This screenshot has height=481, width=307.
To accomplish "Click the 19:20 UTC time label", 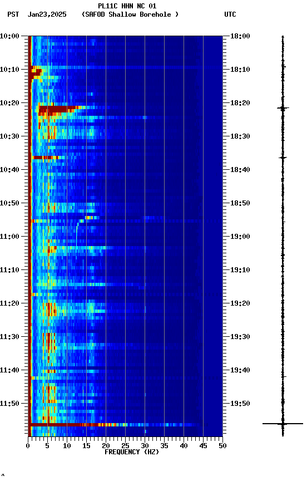I will coord(240,304).
